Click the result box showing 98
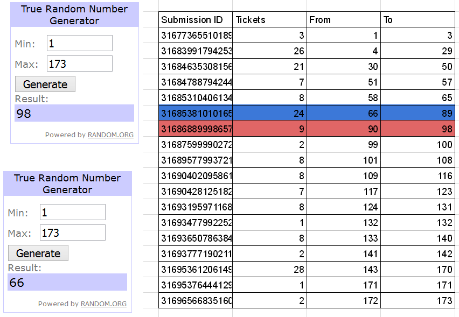 74,114
